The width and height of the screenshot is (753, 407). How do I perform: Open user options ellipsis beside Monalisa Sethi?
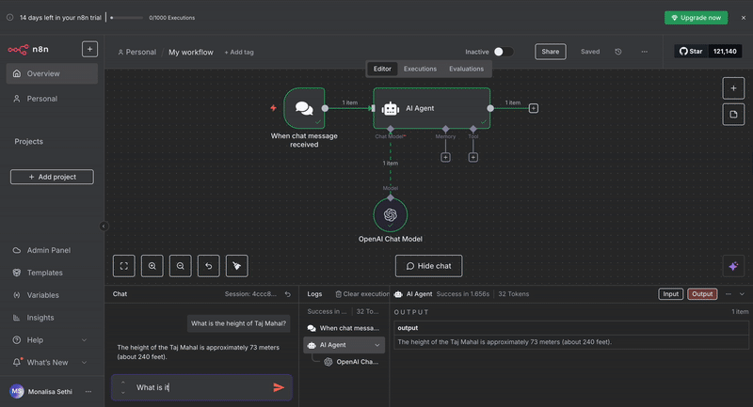point(88,392)
